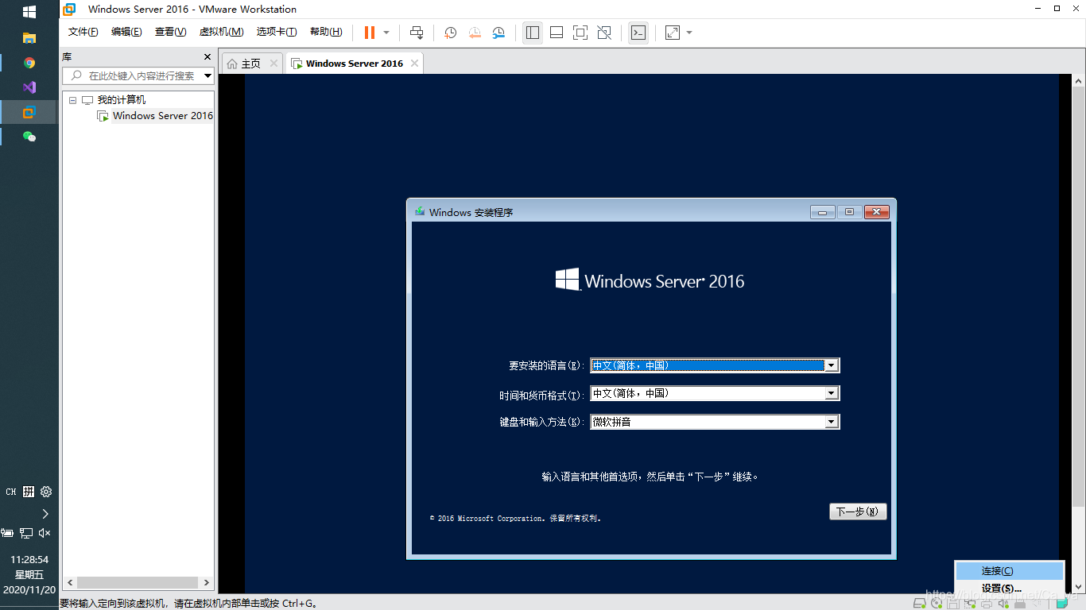Open the 文件(F) menu
The image size is (1086, 610).
(83, 32)
